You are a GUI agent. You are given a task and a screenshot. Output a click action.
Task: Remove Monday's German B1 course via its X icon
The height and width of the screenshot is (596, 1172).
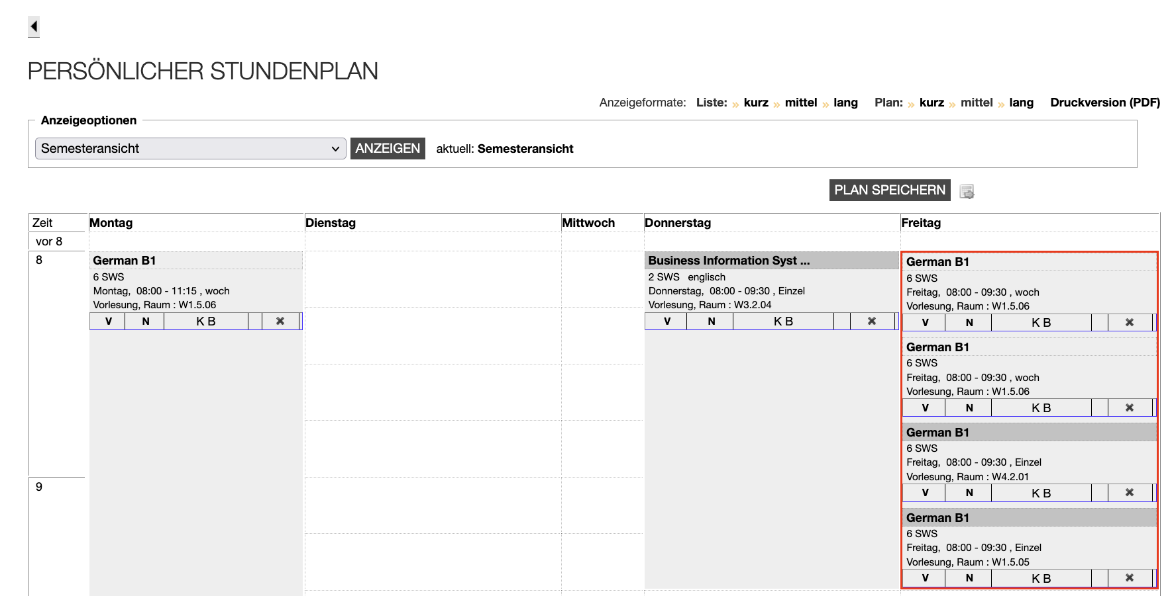tap(280, 321)
